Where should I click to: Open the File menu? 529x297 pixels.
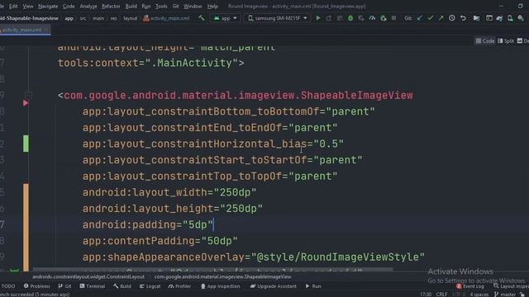[2, 6]
